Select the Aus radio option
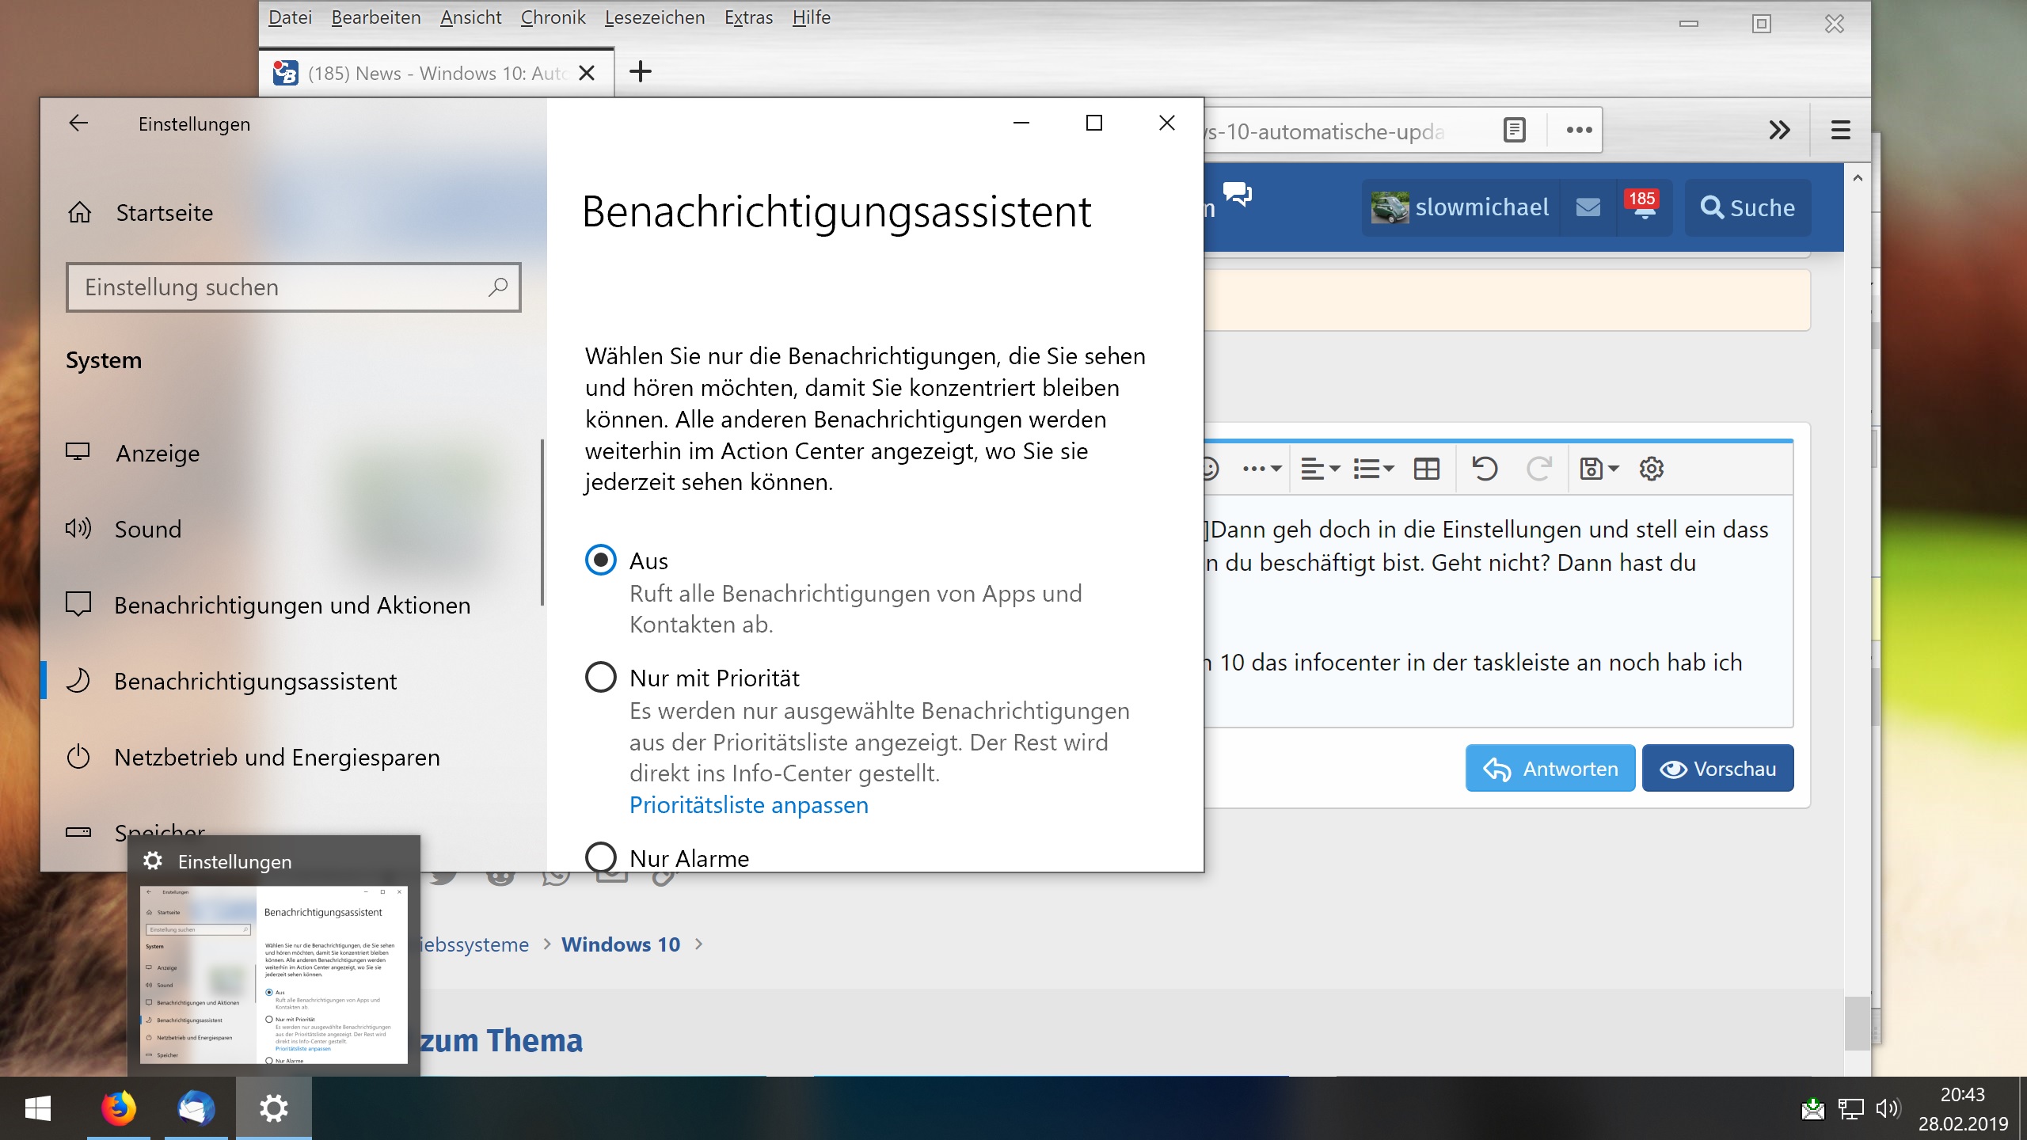The image size is (2027, 1140). tap(601, 560)
